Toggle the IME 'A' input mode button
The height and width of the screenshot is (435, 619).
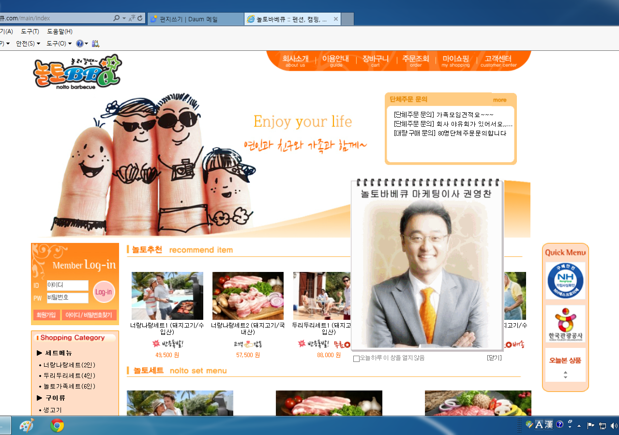click(539, 425)
